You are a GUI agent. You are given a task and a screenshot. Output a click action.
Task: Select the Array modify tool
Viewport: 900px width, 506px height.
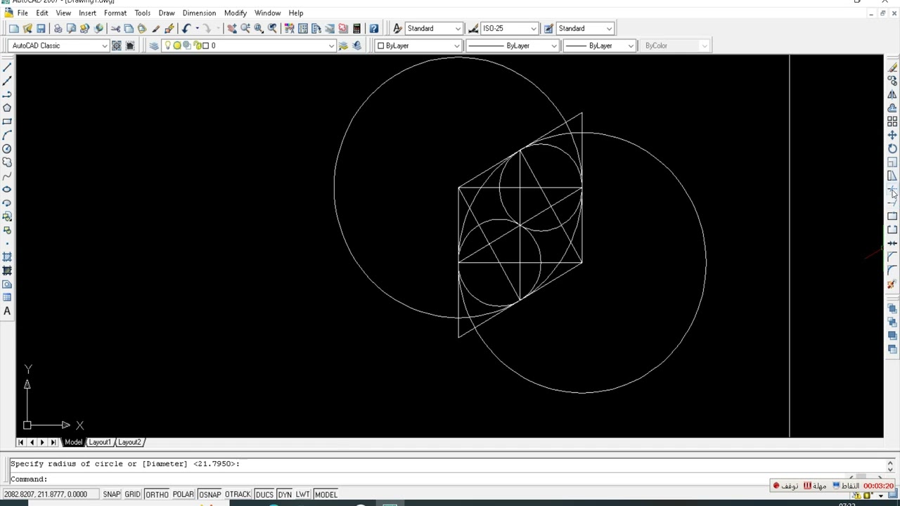[892, 122]
